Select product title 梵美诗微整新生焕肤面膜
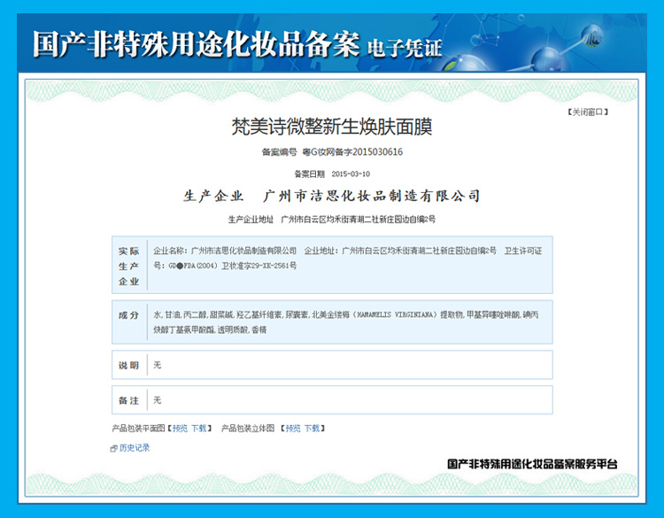 coord(332,127)
